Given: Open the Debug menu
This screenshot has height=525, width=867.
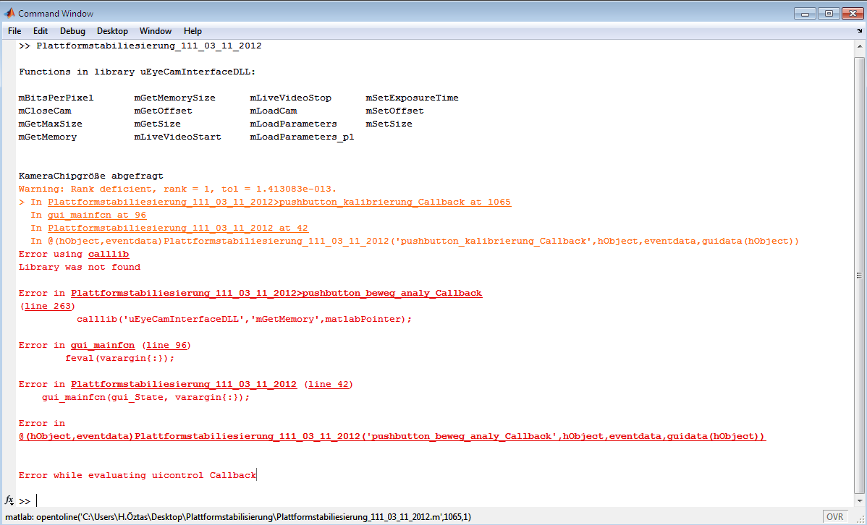Looking at the screenshot, I should click(72, 31).
